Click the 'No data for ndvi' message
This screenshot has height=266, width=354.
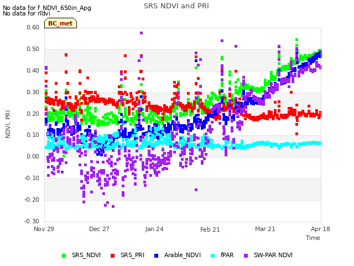coord(27,13)
